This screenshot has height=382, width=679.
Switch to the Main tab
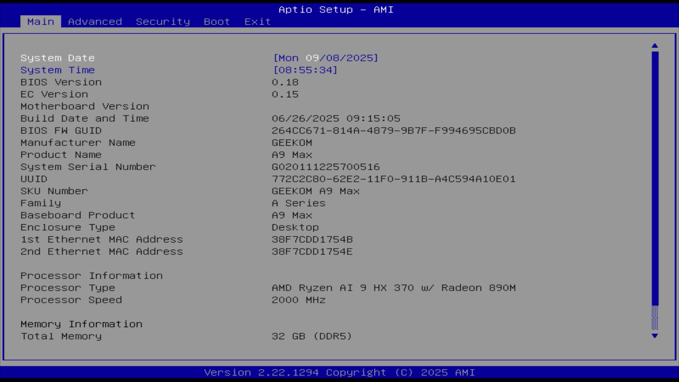click(x=41, y=22)
